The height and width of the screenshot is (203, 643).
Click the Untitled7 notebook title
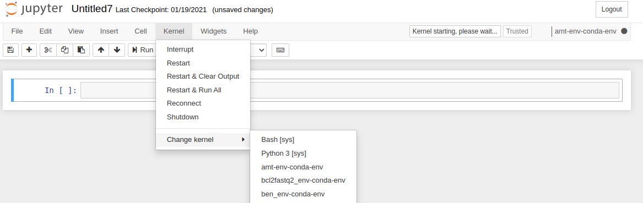pyautogui.click(x=92, y=9)
